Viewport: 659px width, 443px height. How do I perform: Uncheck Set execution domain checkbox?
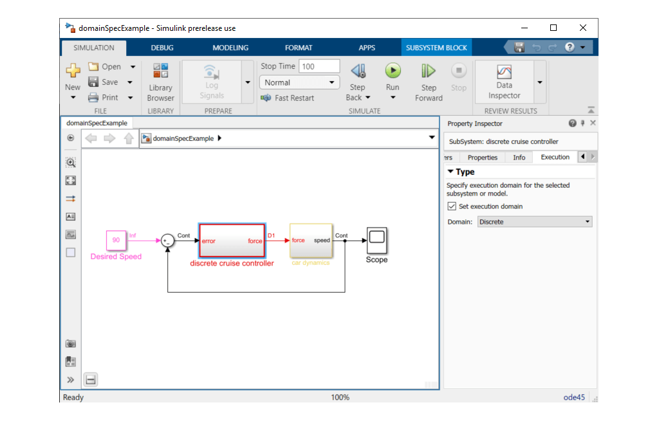[x=452, y=206]
